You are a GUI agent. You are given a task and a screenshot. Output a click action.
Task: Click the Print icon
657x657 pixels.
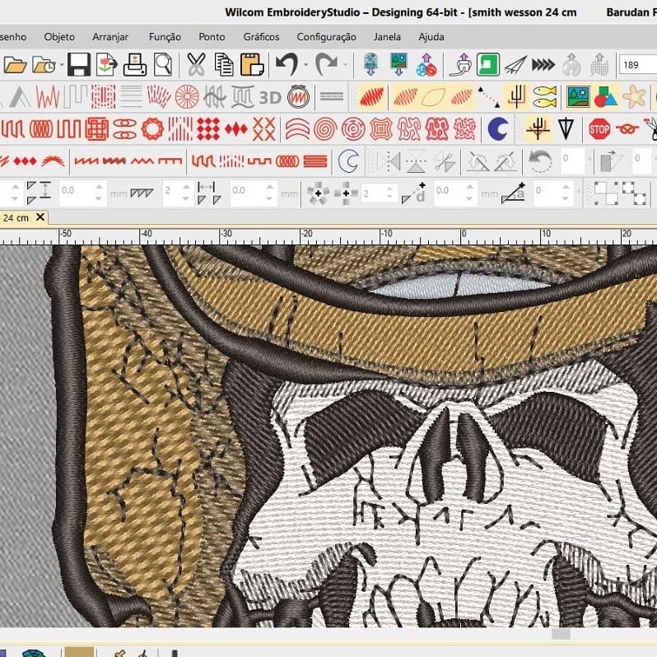point(135,64)
